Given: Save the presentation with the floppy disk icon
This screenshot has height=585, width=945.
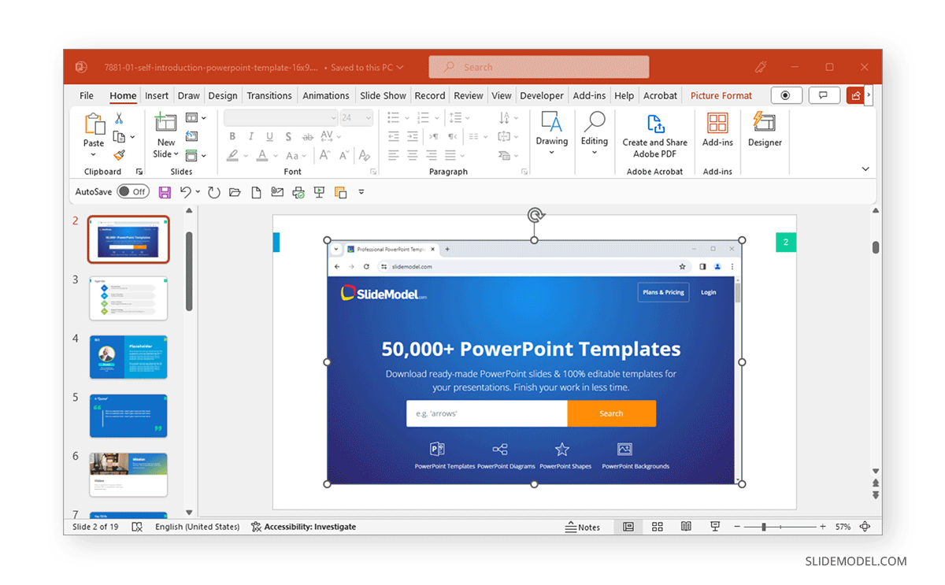Looking at the screenshot, I should tap(165, 192).
